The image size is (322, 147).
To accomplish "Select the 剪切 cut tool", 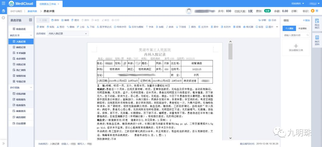I will 61,27.
